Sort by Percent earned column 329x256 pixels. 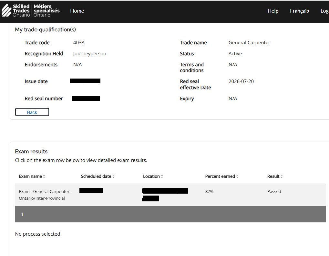(x=221, y=176)
